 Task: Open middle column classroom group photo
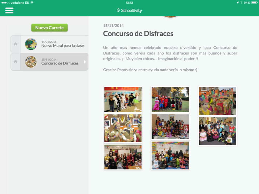(x=170, y=127)
